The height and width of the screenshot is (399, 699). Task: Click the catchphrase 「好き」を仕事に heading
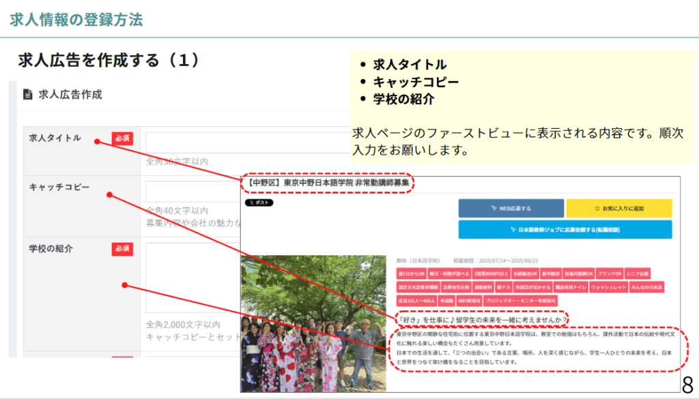[483, 319]
